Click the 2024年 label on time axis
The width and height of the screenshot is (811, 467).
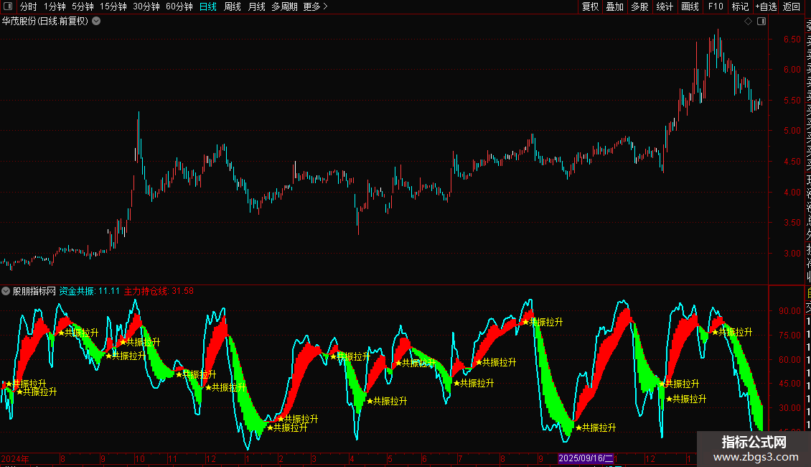pyautogui.click(x=15, y=458)
